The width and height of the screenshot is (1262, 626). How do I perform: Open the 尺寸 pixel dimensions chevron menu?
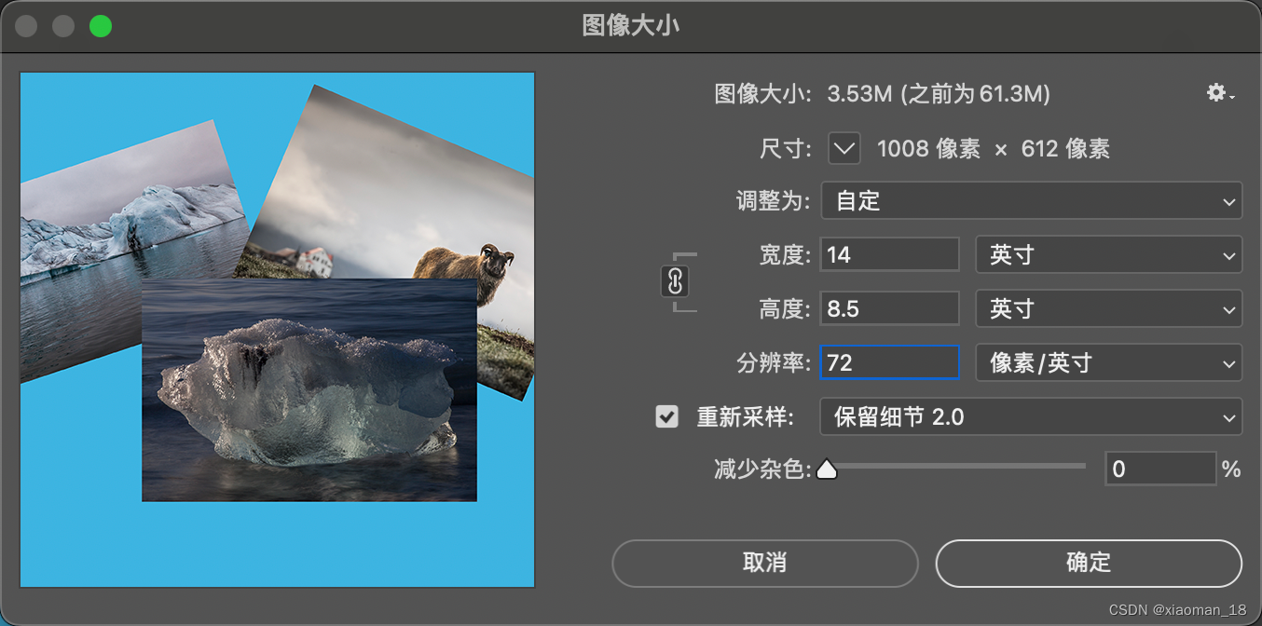pos(844,148)
